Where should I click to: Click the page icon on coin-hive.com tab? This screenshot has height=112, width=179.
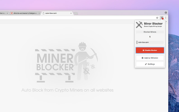coord(43,13)
